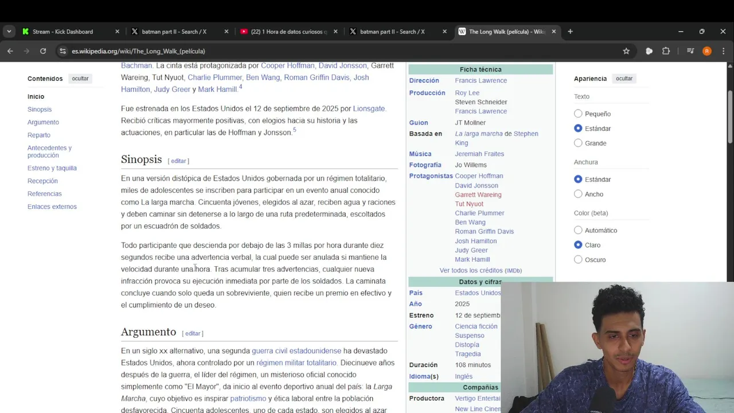Image resolution: width=734 pixels, height=413 pixels.
Task: Jump to Reparto in contents
Action: tap(39, 135)
